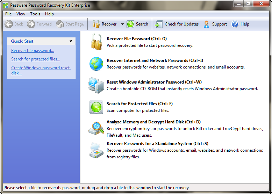Minimize the Passware window
The image size is (272, 194).
pyautogui.click(x=239, y=3)
